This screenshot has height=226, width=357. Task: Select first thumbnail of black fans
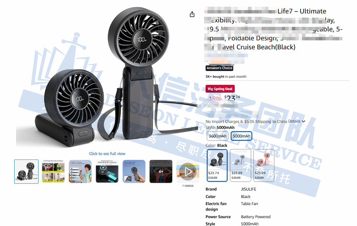tap(27, 171)
